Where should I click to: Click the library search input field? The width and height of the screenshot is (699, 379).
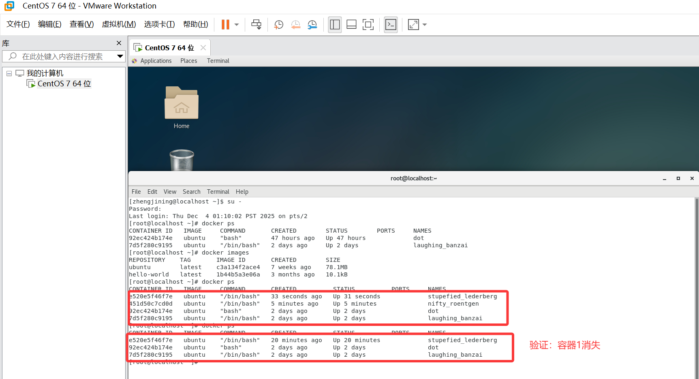pyautogui.click(x=61, y=56)
